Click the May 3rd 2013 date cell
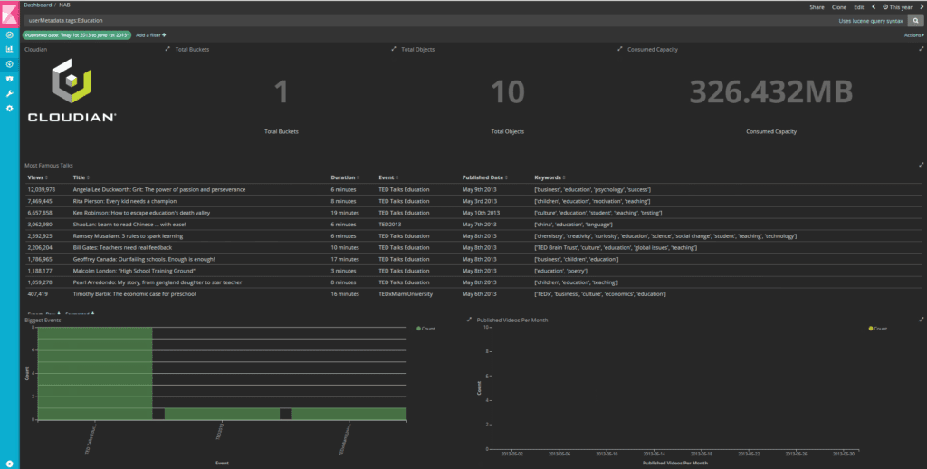 (x=480, y=201)
